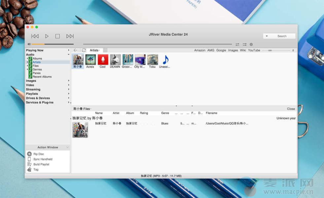
Task: Open the Playlists sidebar section
Action: [x=32, y=94]
